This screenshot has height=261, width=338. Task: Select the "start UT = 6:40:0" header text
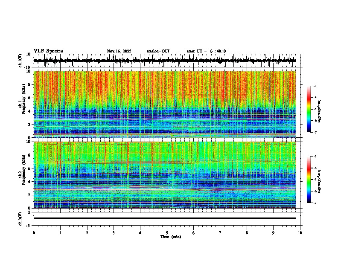206,51
